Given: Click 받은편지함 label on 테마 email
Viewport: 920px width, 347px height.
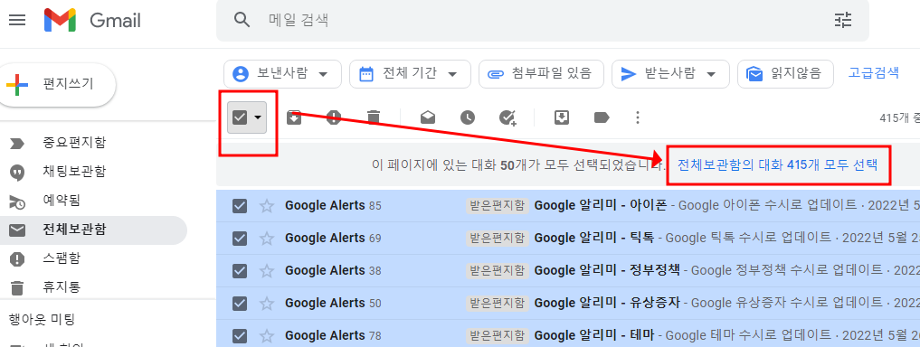Looking at the screenshot, I should tap(498, 336).
